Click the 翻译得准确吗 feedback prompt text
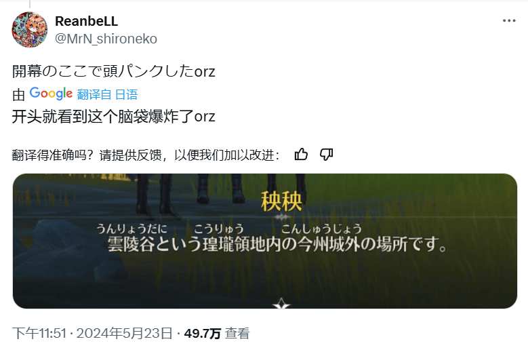 146,155
